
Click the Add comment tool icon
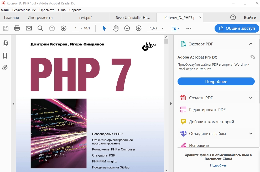[x=183, y=122]
